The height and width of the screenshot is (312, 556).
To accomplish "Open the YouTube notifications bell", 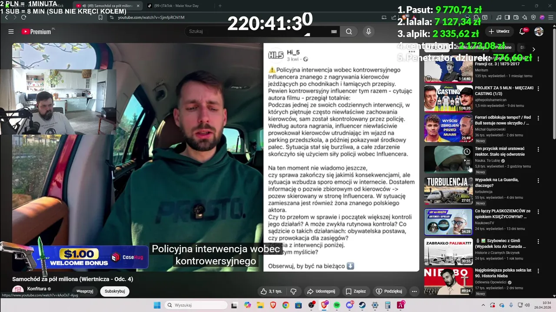I will click(x=523, y=31).
